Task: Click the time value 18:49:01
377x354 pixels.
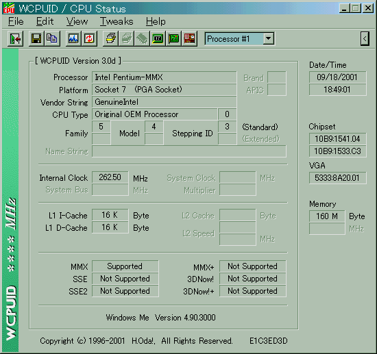Action: [x=337, y=90]
